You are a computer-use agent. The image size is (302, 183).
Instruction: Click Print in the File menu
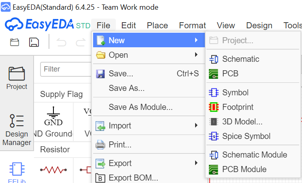point(120,145)
